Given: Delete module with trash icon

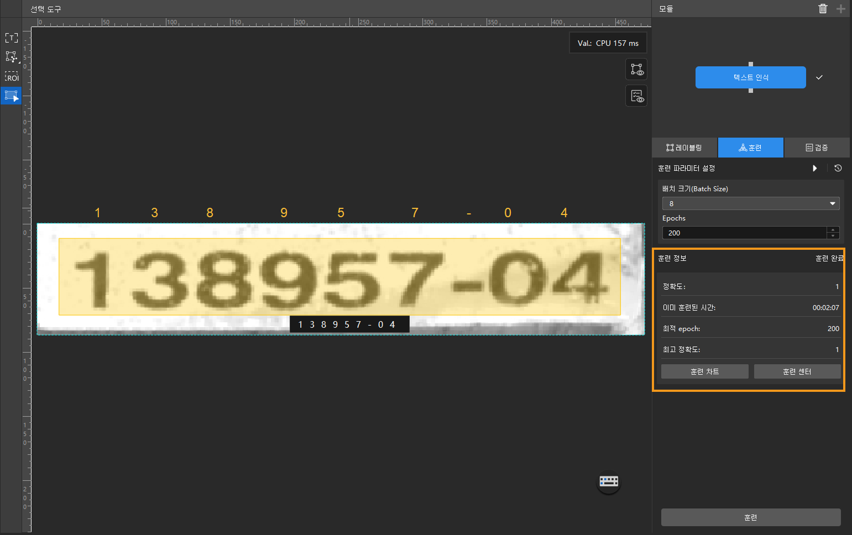Looking at the screenshot, I should pos(823,8).
